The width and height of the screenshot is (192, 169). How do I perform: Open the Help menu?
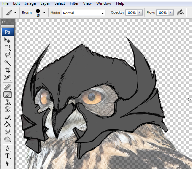[120, 3]
